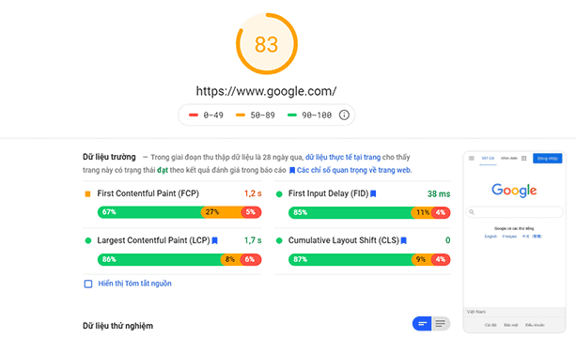
Task: Click the bookmark icon beside Cumulative Layout Shift
Action: [x=404, y=240]
